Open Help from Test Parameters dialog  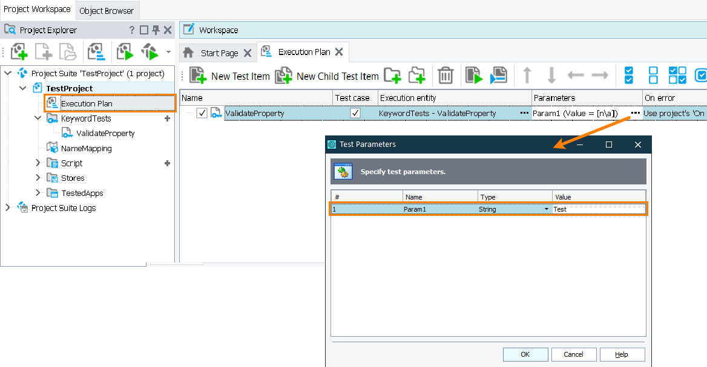[622, 354]
